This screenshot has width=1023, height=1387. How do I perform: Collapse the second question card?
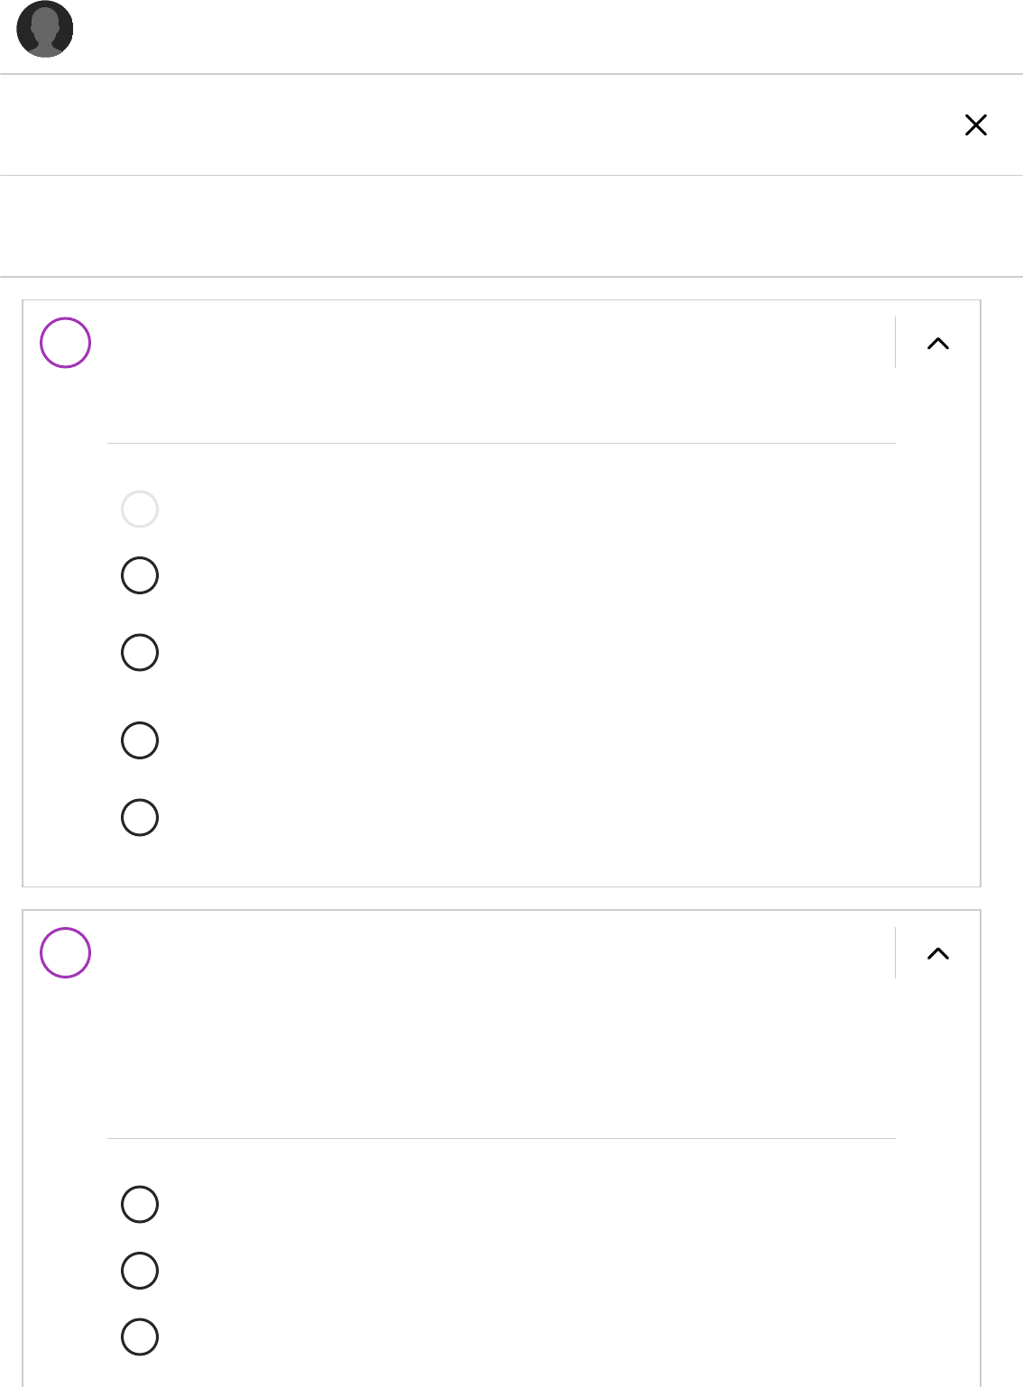point(938,954)
